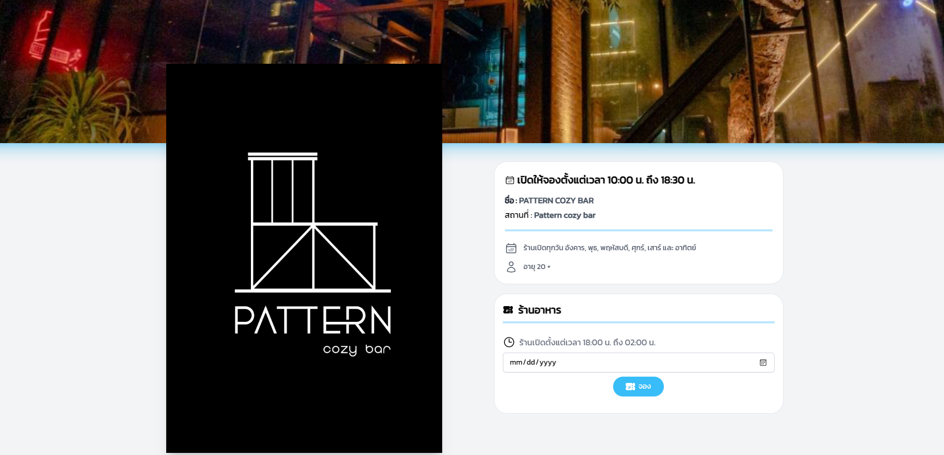Click the booking hours 10:00 to 18:30 heading
Image resolution: width=944 pixels, height=455 pixels.
click(x=606, y=180)
